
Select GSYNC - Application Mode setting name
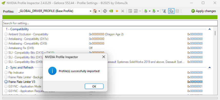coord(25,86)
